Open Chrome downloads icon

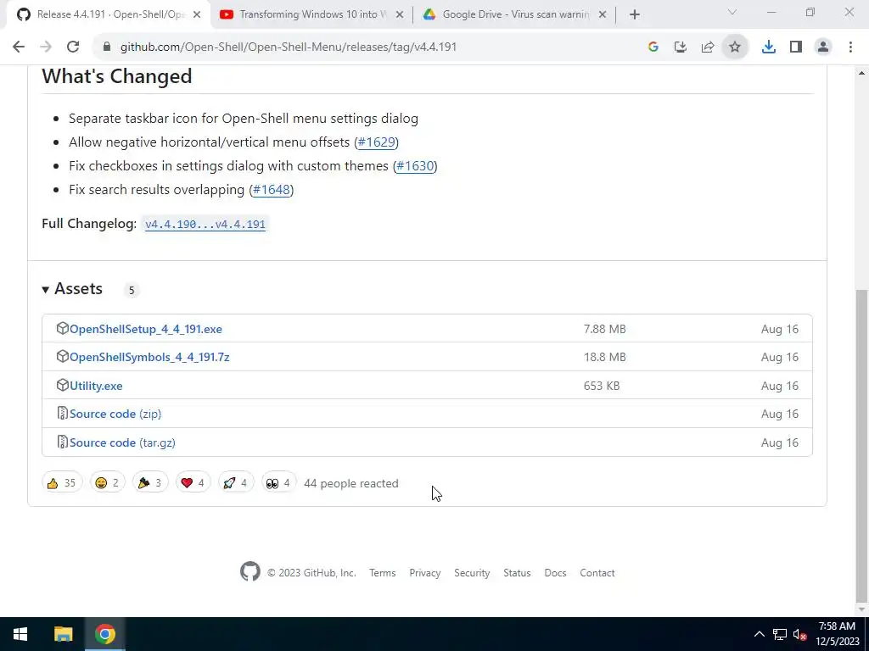[x=768, y=47]
